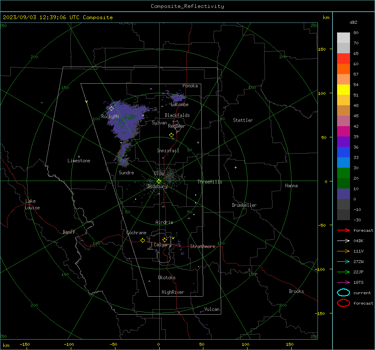Select the 30 dBZ green swatch
This screenshot has height=350, width=375.
click(343, 173)
